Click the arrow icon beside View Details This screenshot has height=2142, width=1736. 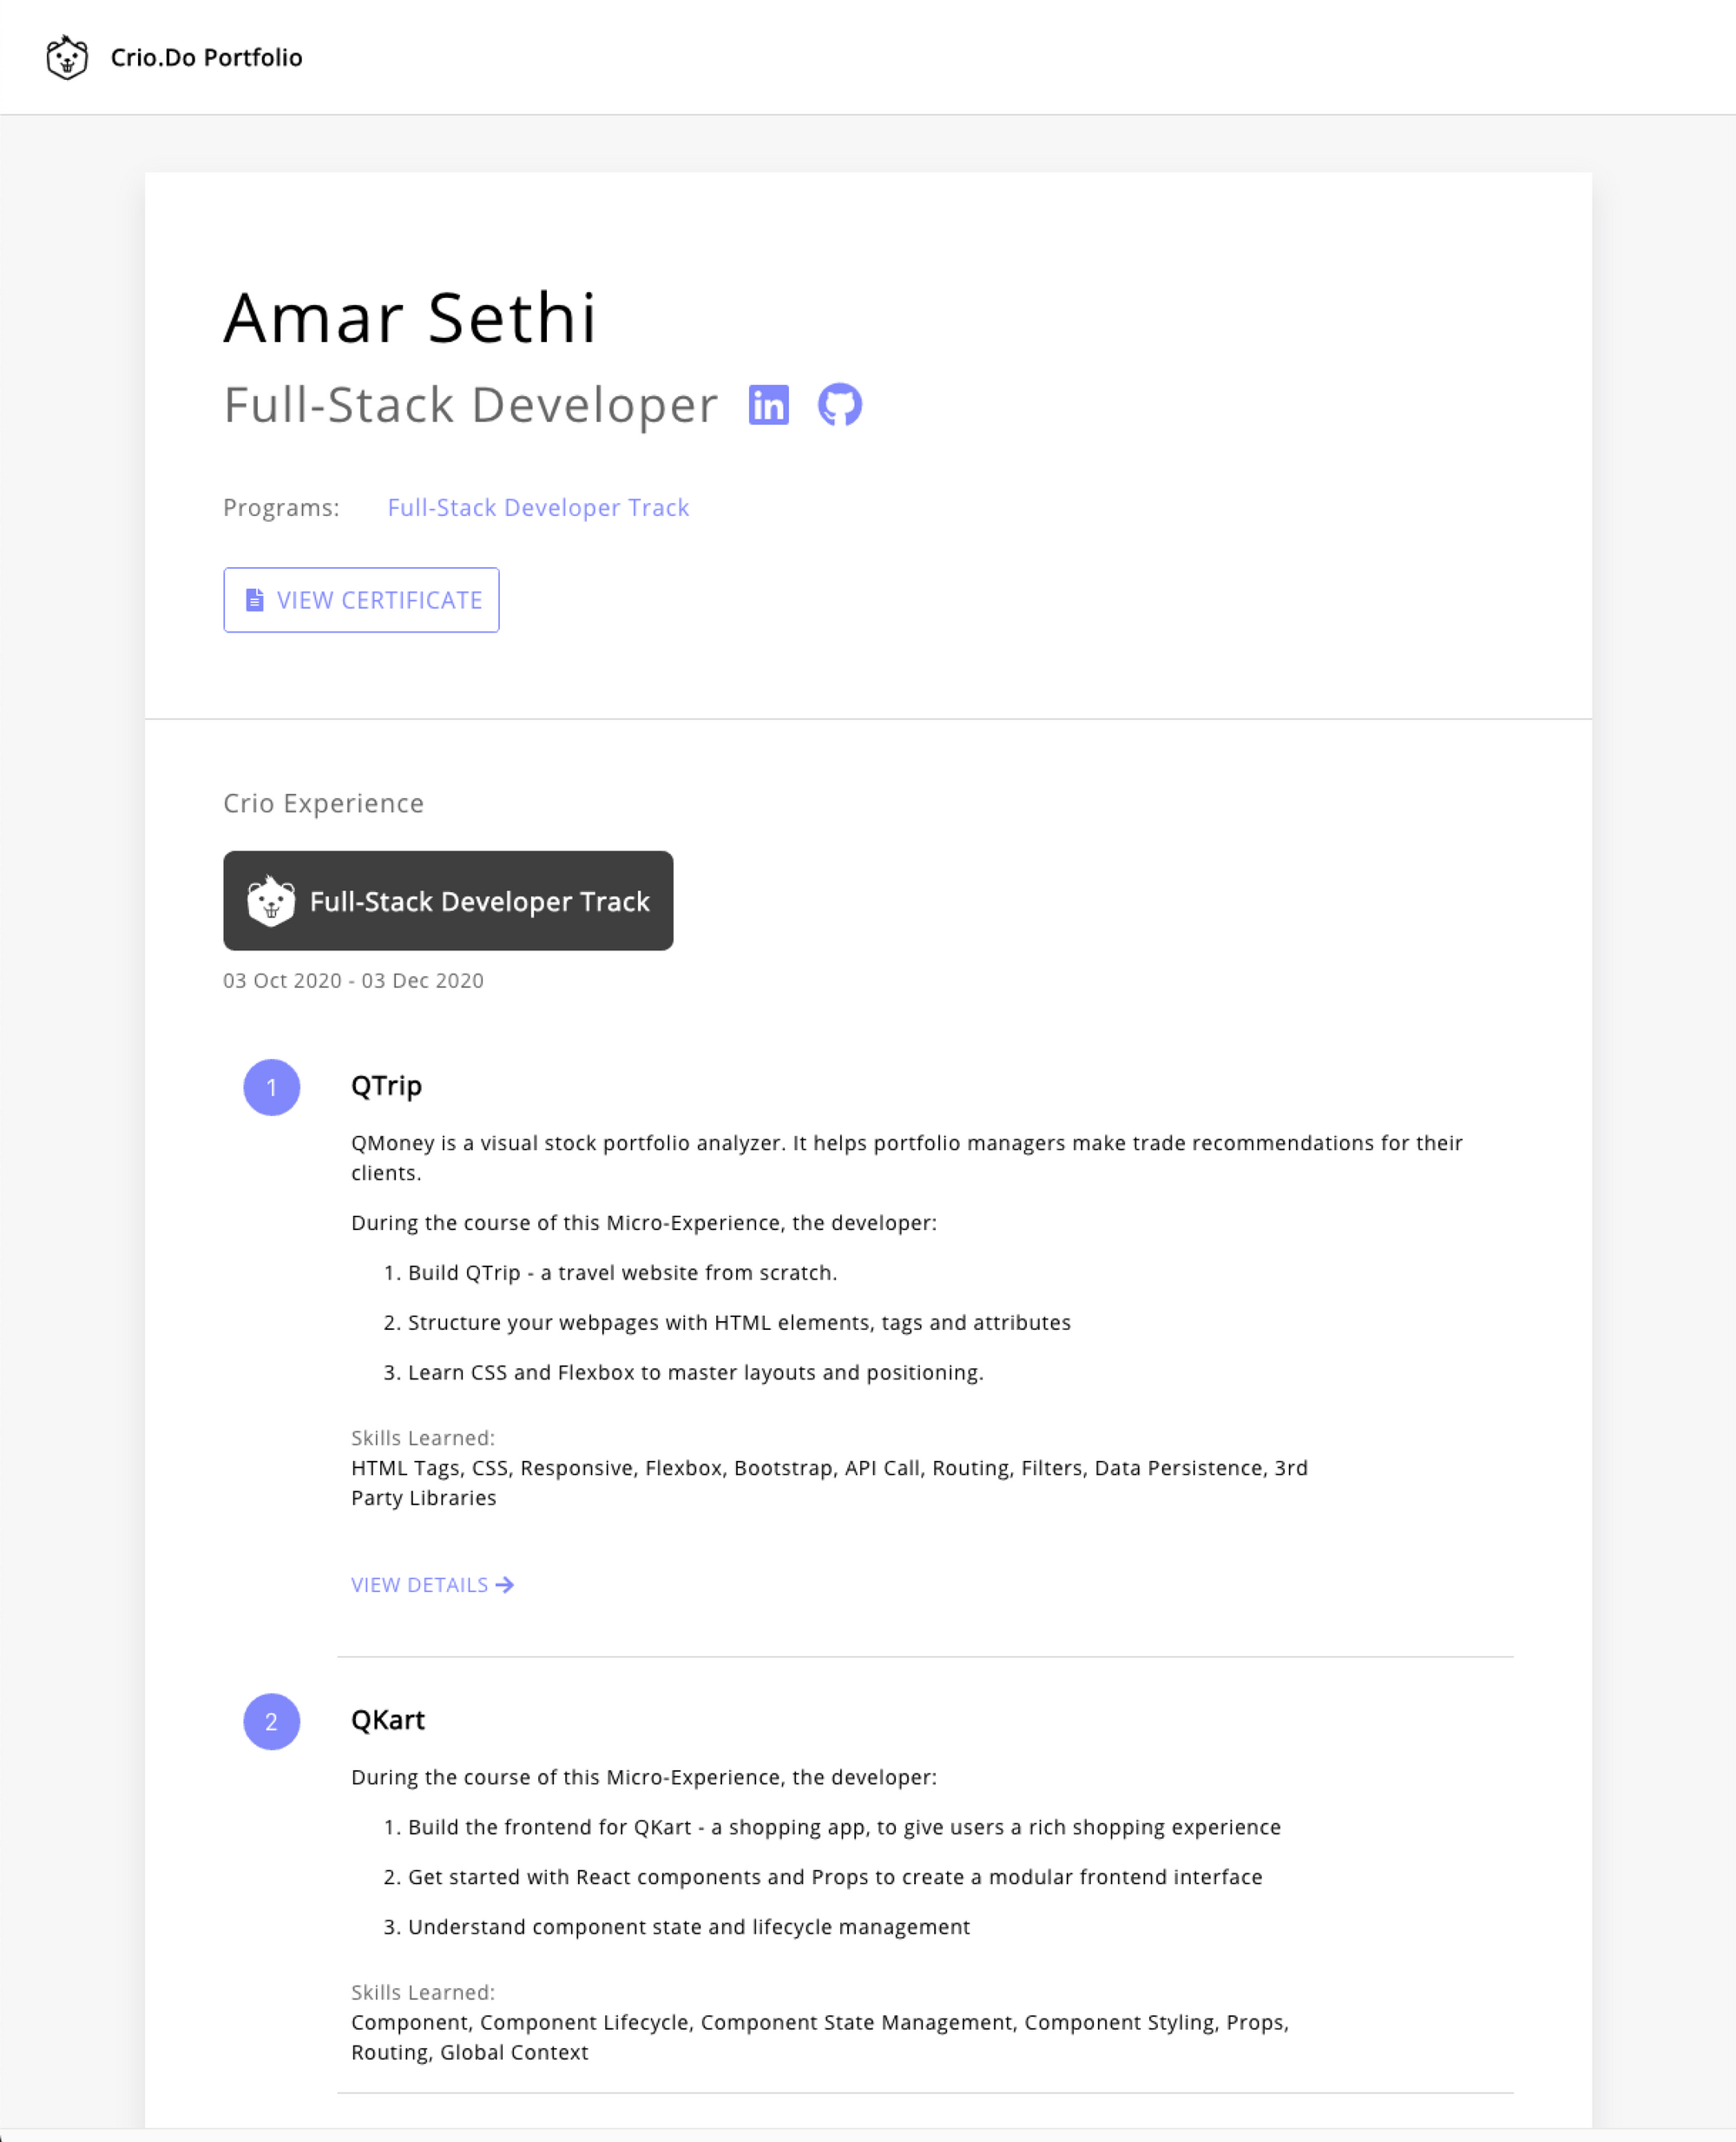point(505,1584)
